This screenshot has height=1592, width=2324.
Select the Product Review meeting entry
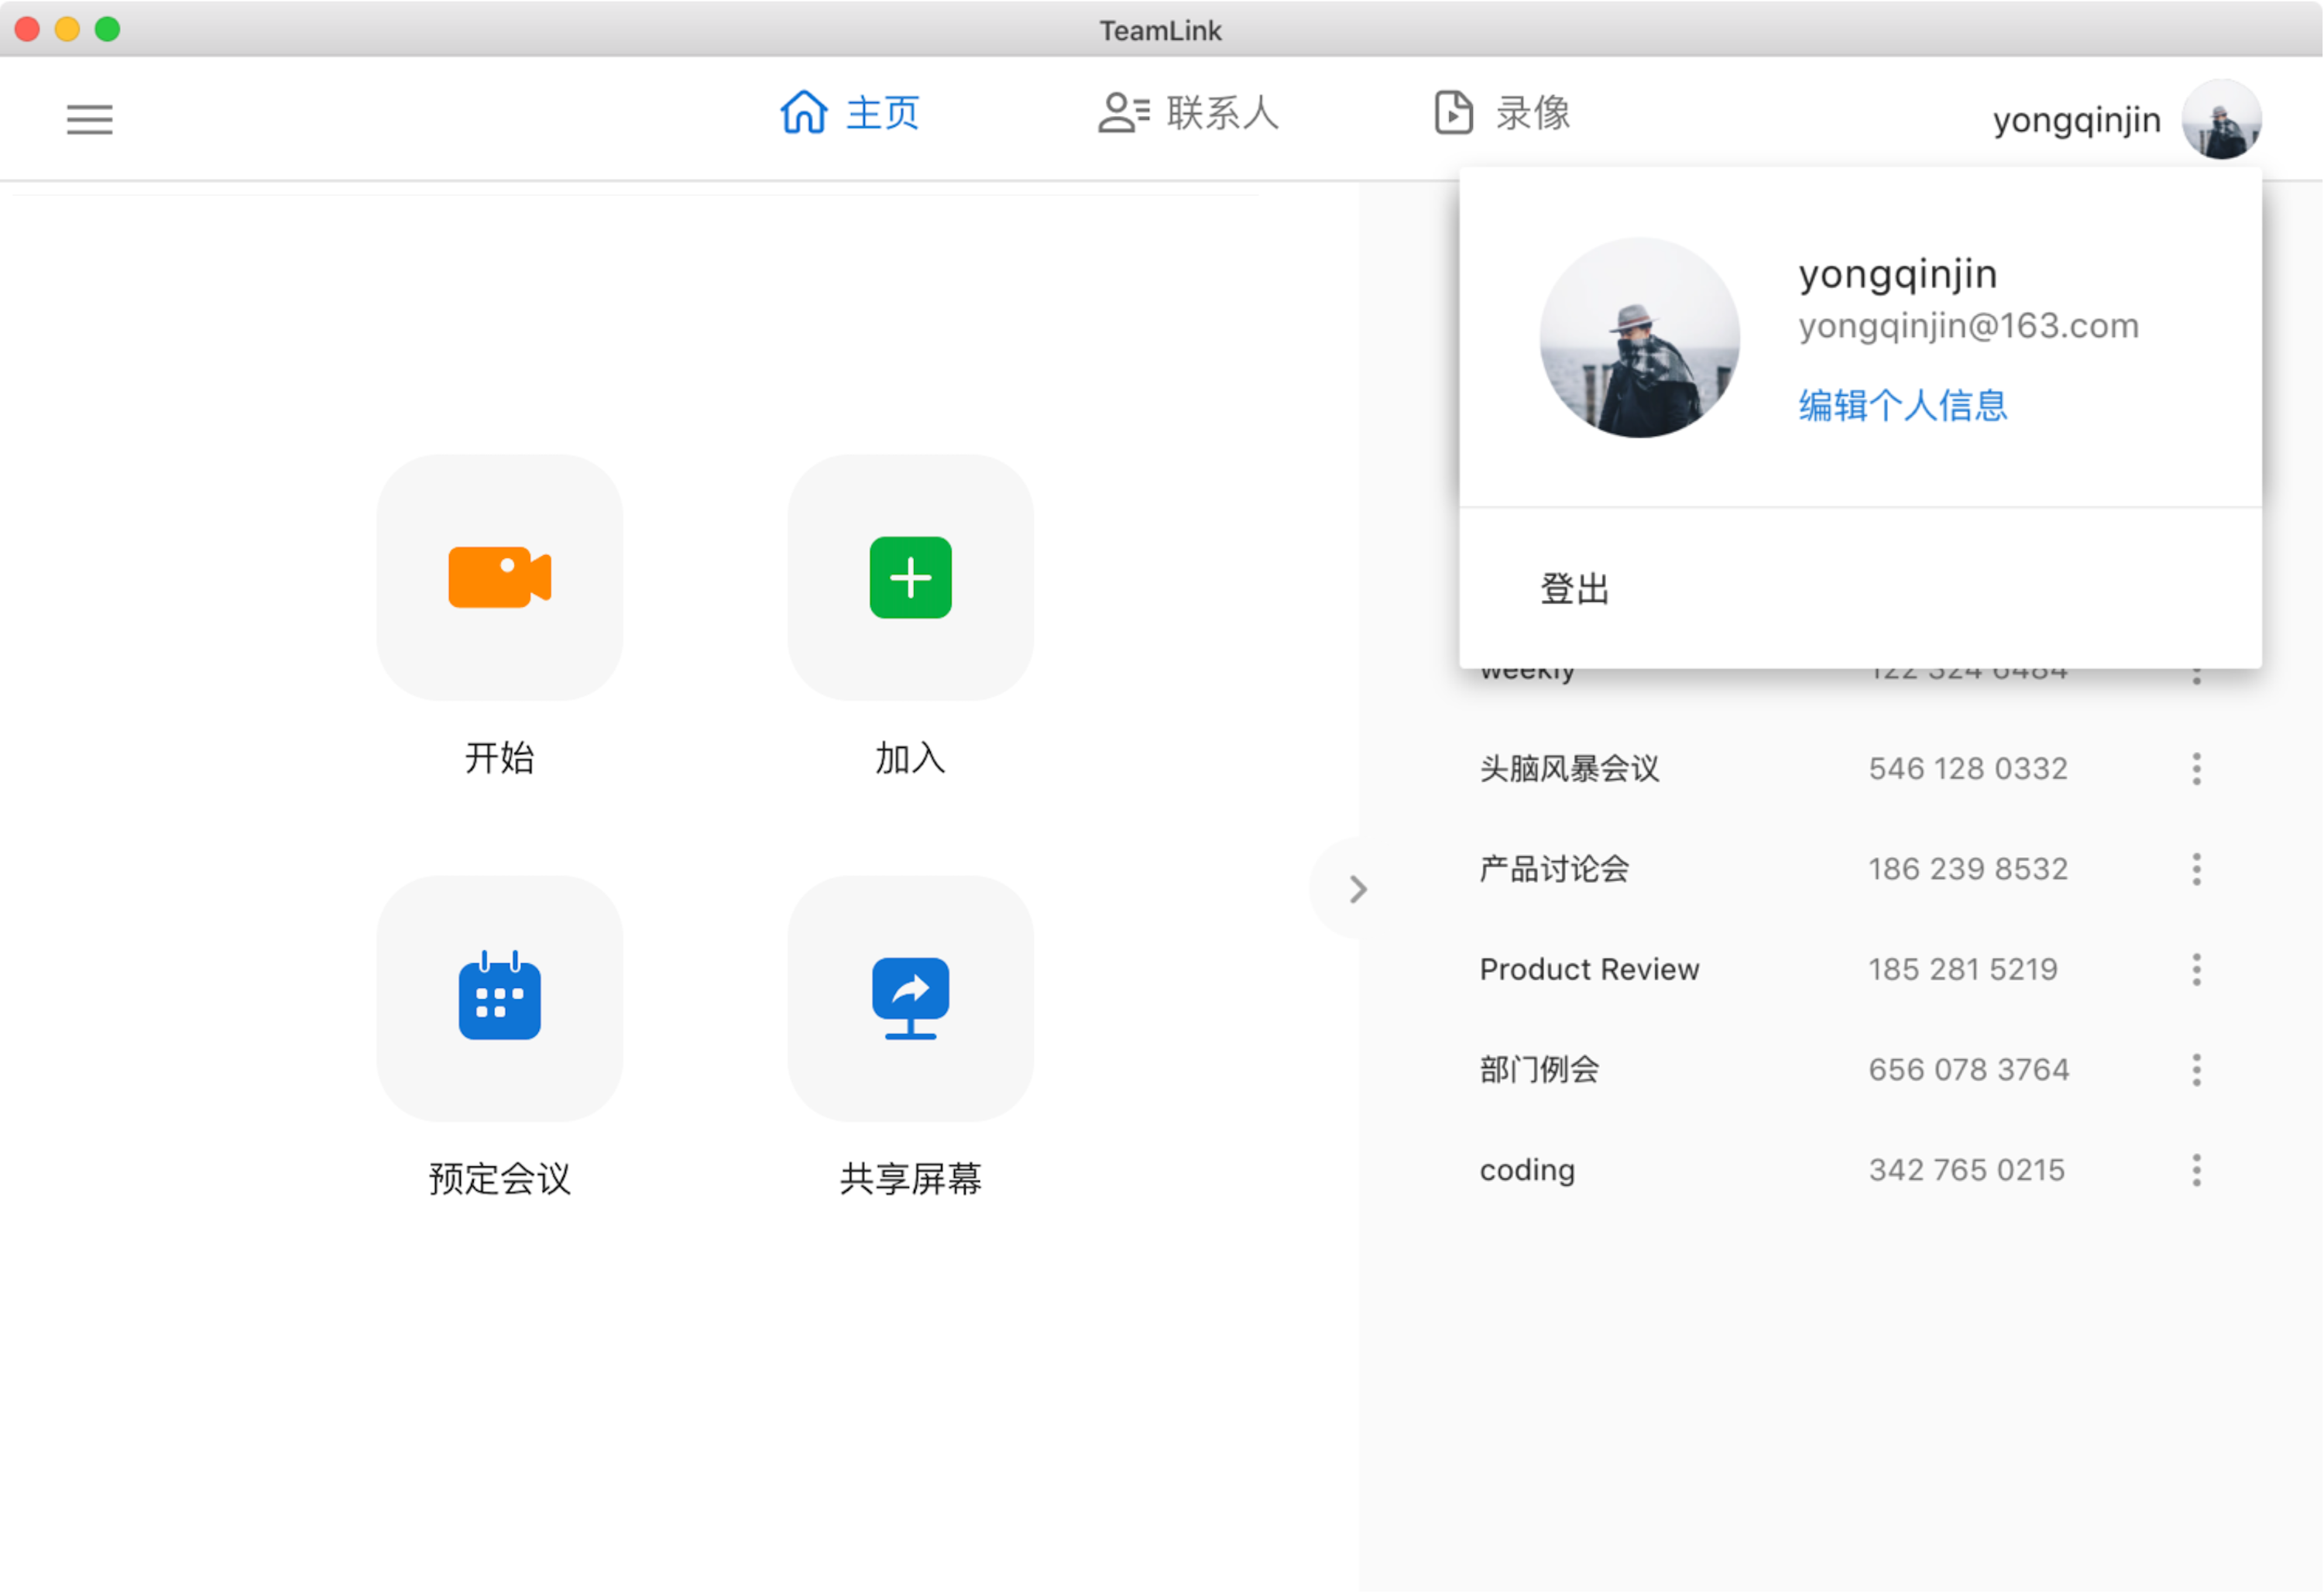pyautogui.click(x=1589, y=969)
